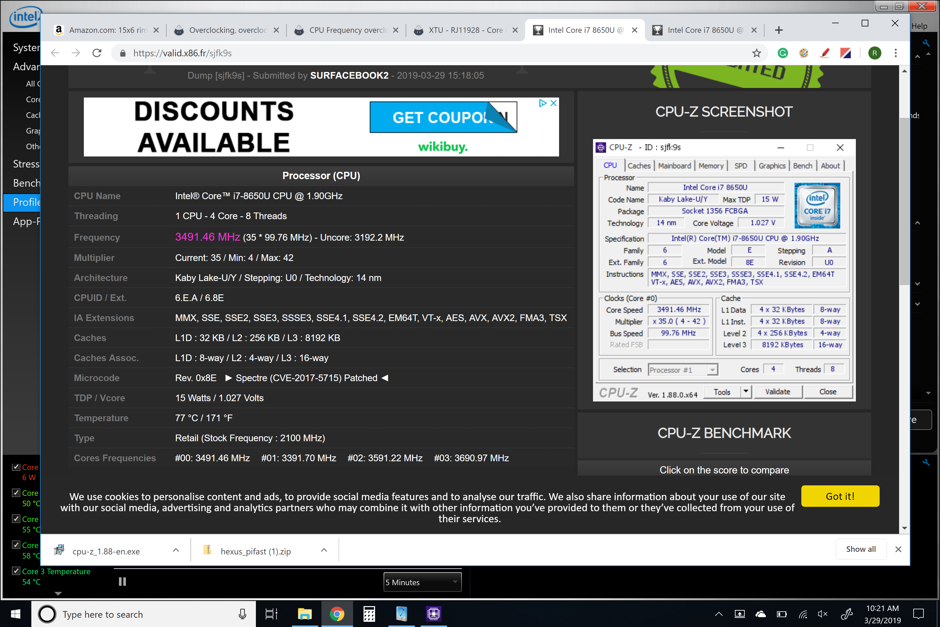Click the browser page vertical scrollbar
This screenshot has height=627, width=940.
click(x=904, y=201)
